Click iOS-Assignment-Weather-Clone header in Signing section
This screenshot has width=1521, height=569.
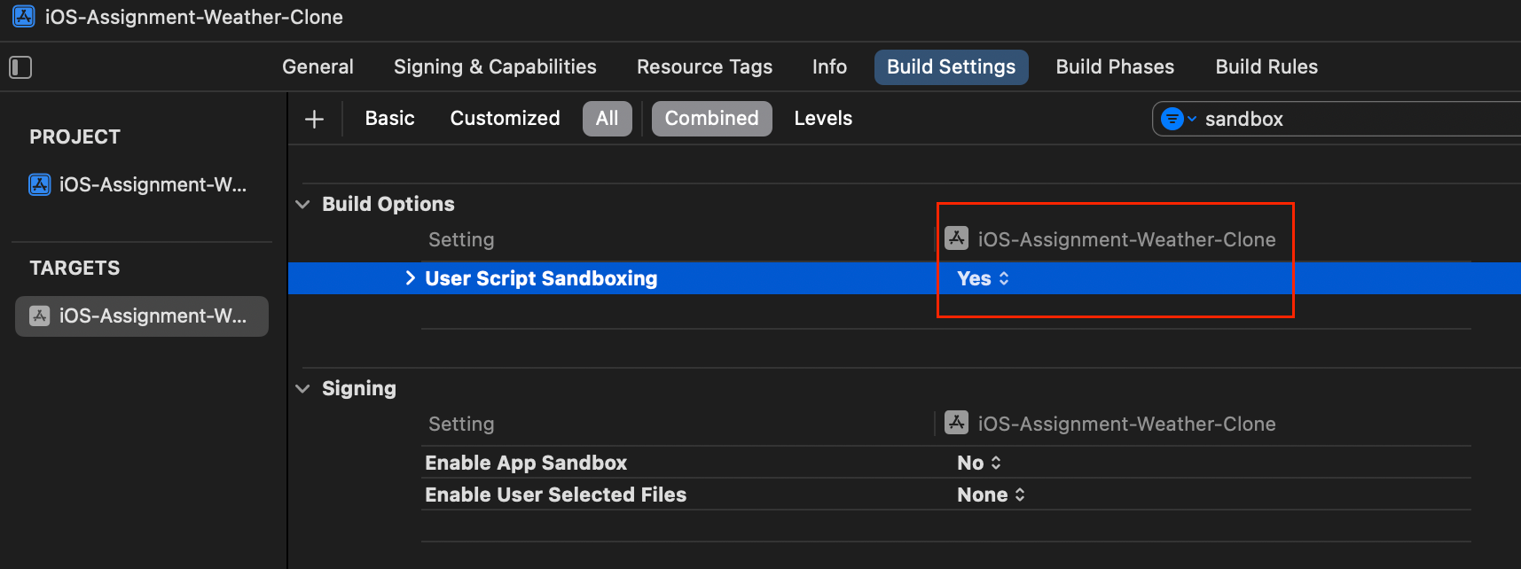point(1126,424)
